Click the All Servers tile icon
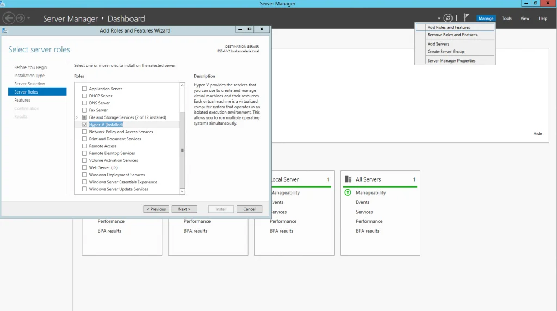 click(x=348, y=179)
